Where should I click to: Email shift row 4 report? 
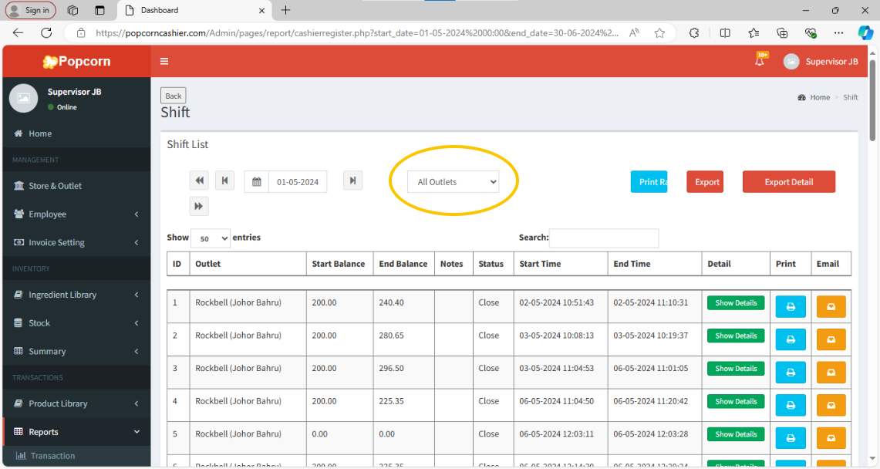[x=831, y=405]
